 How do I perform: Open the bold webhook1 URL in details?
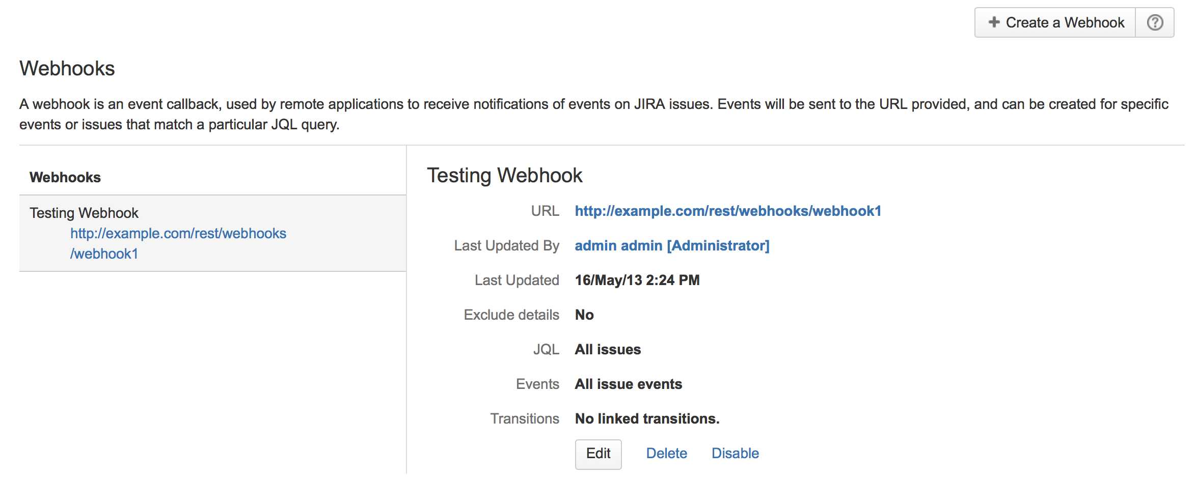click(727, 211)
